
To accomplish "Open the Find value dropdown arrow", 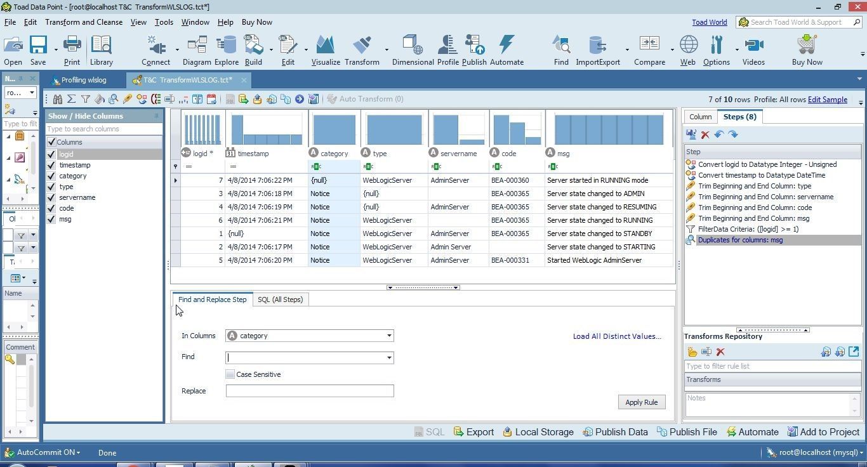I will (389, 358).
